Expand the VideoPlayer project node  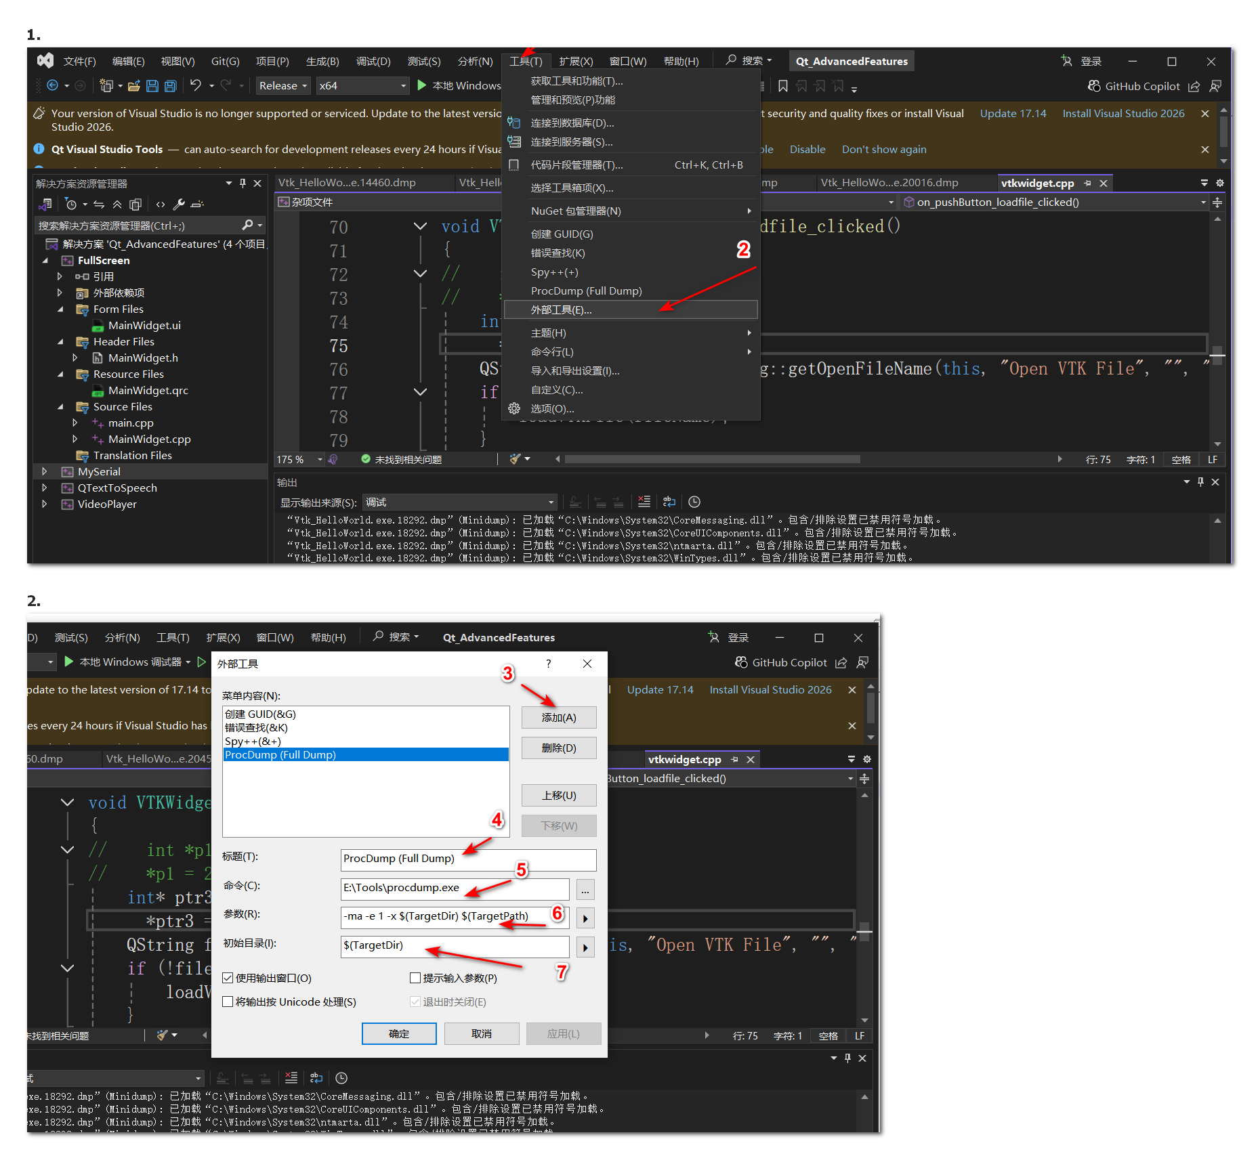tap(45, 504)
